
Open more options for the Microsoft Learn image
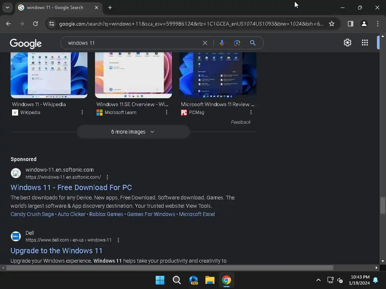[x=167, y=112]
